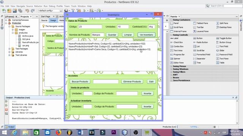Viewport: 243px width, 136px height.
Task: Select the Toggle Button component in Palette
Action: click(x=224, y=38)
